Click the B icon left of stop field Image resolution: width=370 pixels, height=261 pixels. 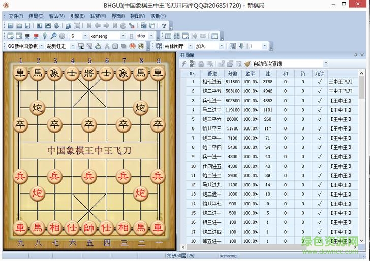click(x=132, y=36)
